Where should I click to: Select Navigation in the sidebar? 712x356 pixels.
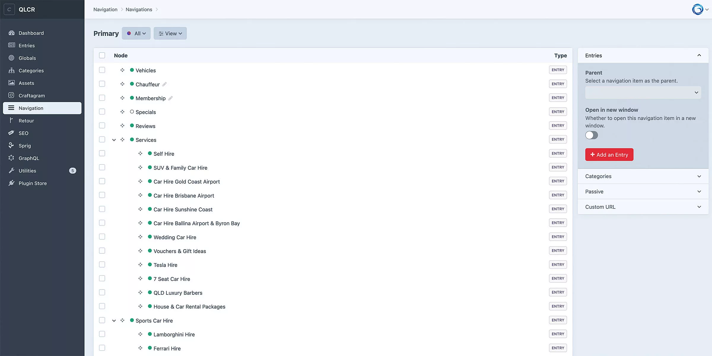pos(42,108)
